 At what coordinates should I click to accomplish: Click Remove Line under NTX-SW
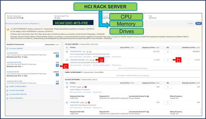(x=97, y=92)
